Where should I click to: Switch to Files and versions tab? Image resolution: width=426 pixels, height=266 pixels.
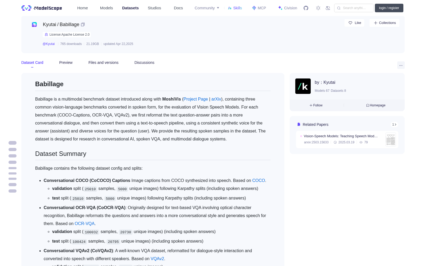[103, 63]
